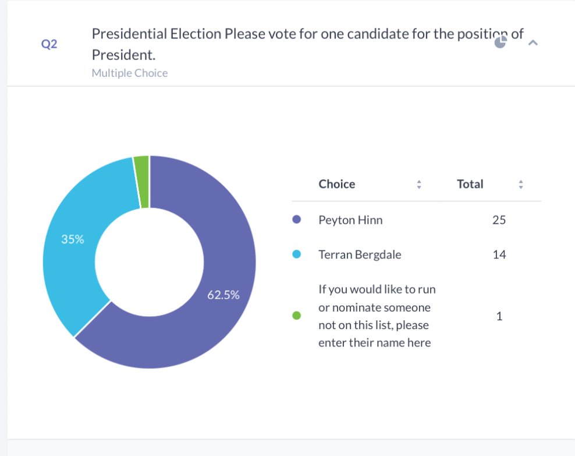Click Terran Bergdale's total of 14

click(x=499, y=254)
